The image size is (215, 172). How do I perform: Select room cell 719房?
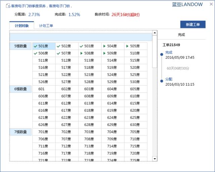pyautogui.click(x=113, y=153)
